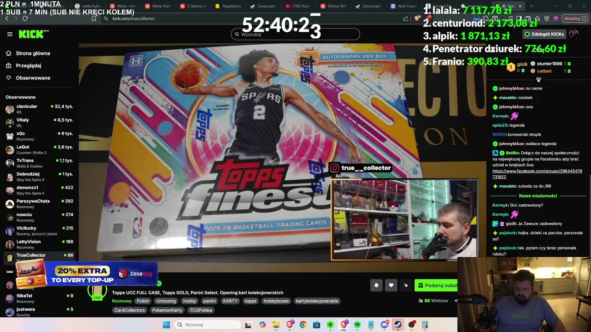Open justwera channel from sidebar
Viewport: 591px width, 332px height.
pos(39,312)
